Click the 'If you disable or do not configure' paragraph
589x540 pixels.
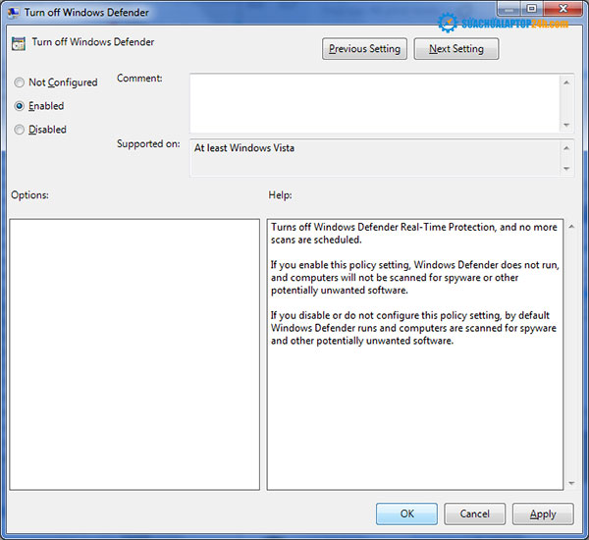(413, 328)
